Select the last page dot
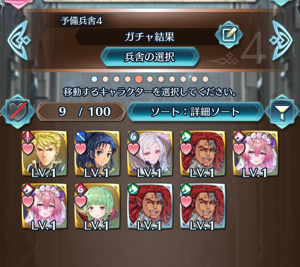The height and width of the screenshot is (267, 300). point(205,79)
